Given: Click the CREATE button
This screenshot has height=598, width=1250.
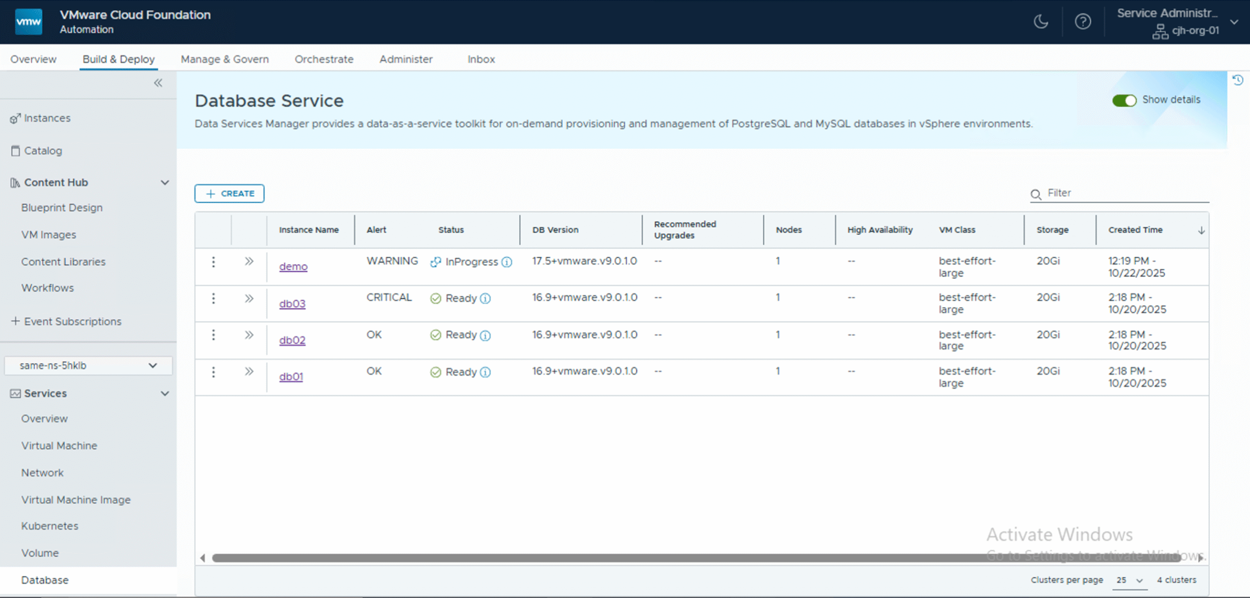Looking at the screenshot, I should point(229,194).
